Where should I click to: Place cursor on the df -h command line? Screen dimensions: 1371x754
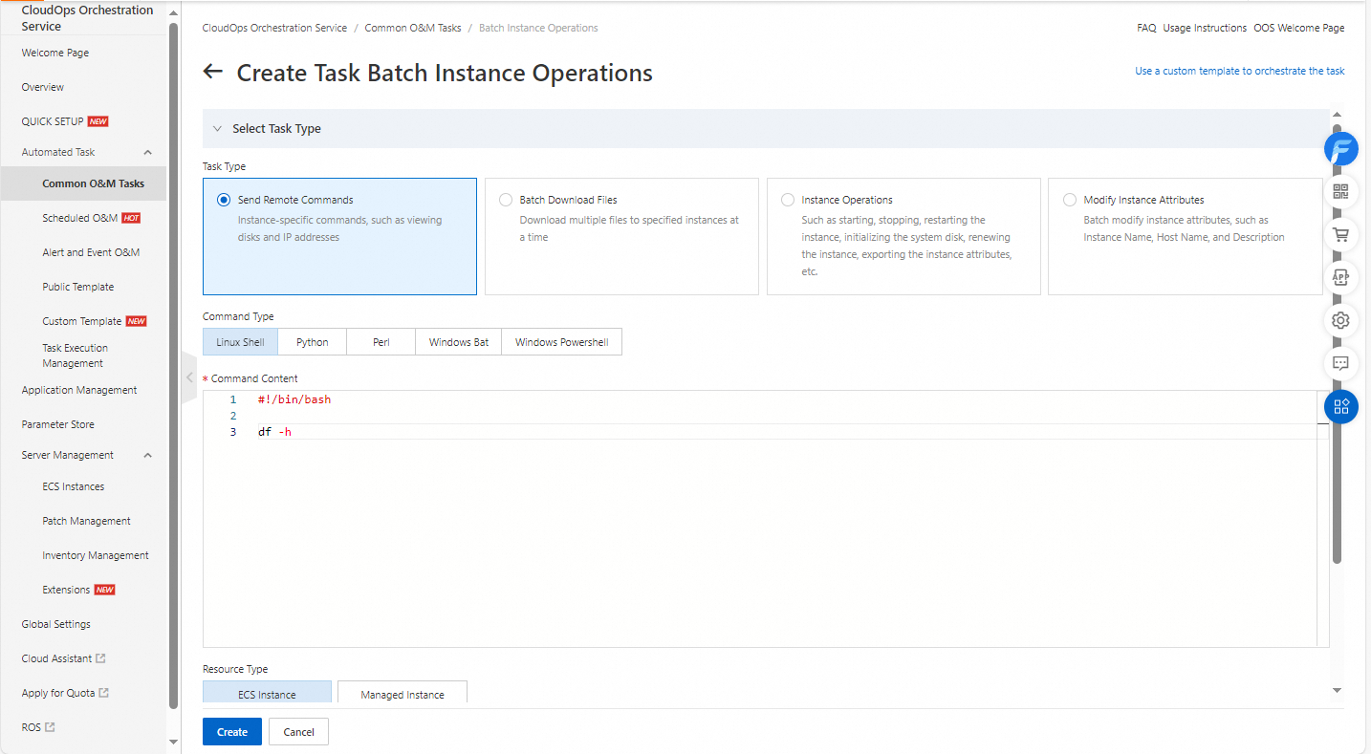point(275,432)
